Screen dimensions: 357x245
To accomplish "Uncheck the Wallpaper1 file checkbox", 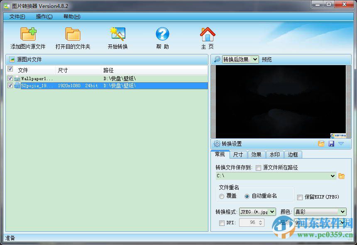I will (10, 78).
